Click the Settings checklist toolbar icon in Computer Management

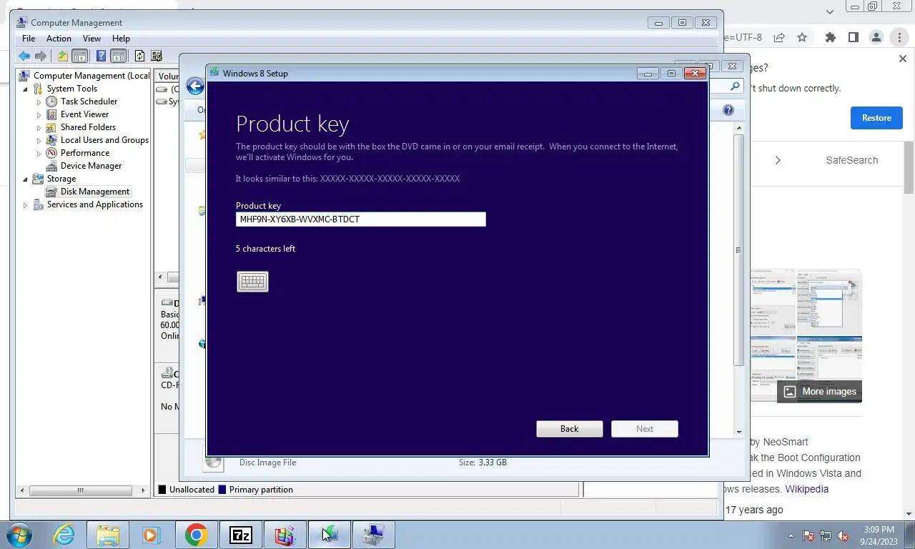coord(157,56)
